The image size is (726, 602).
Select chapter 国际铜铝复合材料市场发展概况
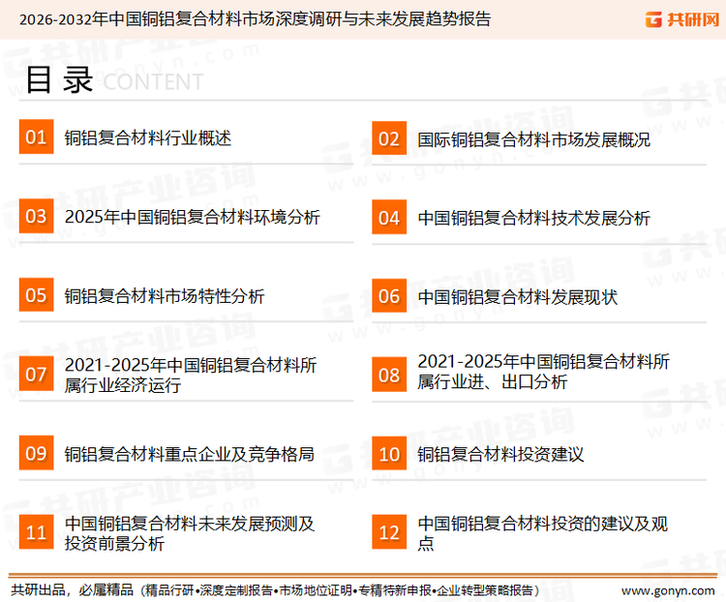(533, 139)
